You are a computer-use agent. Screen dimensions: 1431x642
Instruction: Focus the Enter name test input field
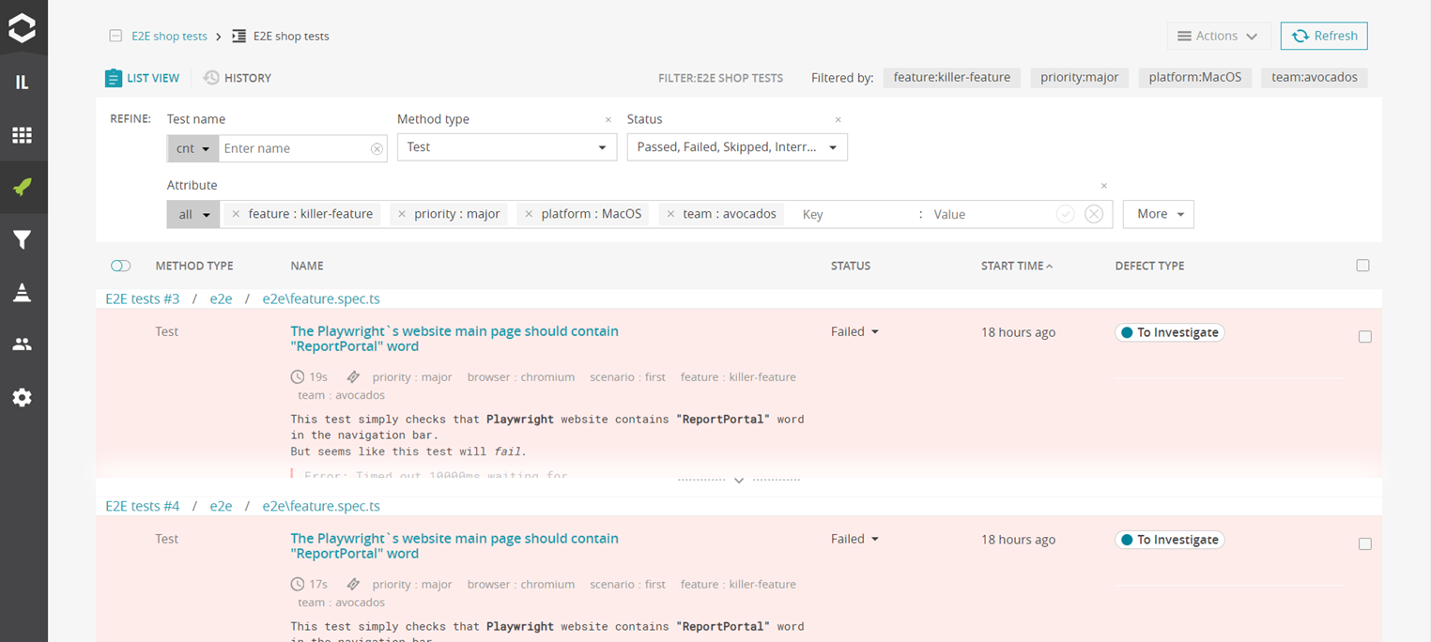pos(294,148)
